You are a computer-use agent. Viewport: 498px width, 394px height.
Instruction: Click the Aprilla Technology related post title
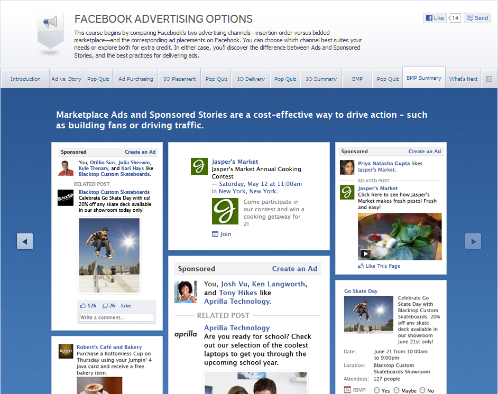237,327
